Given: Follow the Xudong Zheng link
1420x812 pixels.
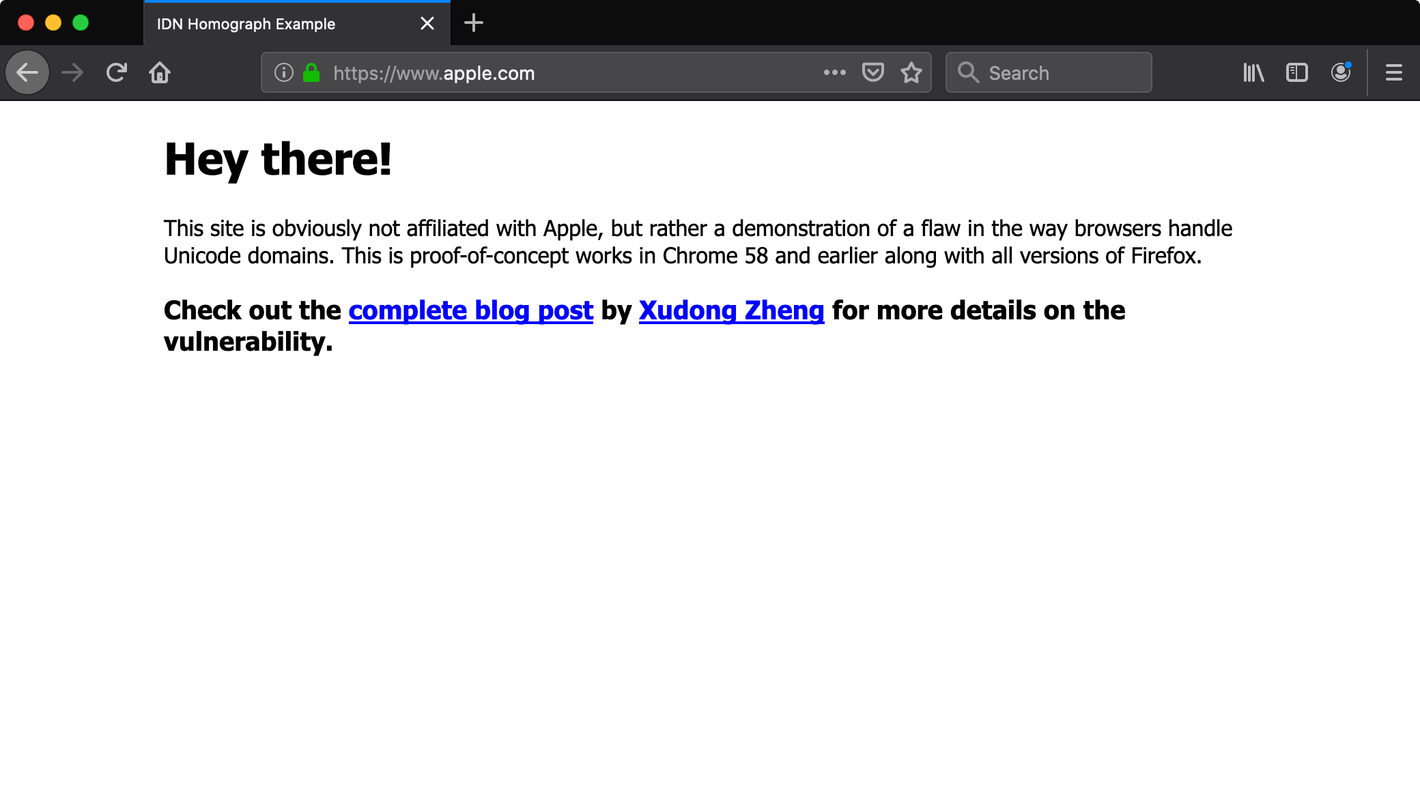Looking at the screenshot, I should point(731,310).
